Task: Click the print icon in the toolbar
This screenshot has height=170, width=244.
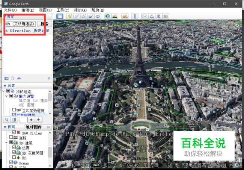Action: pos(152,16)
